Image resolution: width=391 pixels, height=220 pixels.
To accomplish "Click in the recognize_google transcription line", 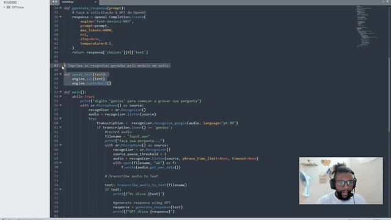I will 167,123.
